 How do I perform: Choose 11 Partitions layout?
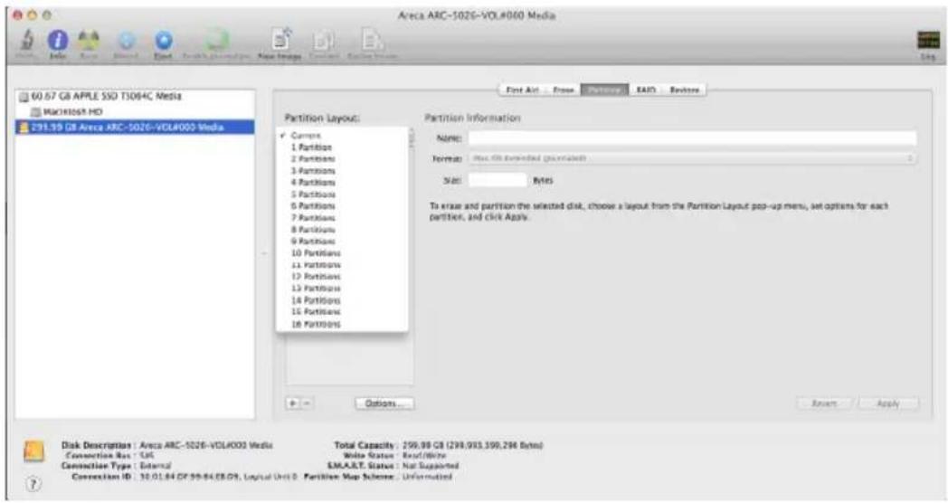(342, 265)
